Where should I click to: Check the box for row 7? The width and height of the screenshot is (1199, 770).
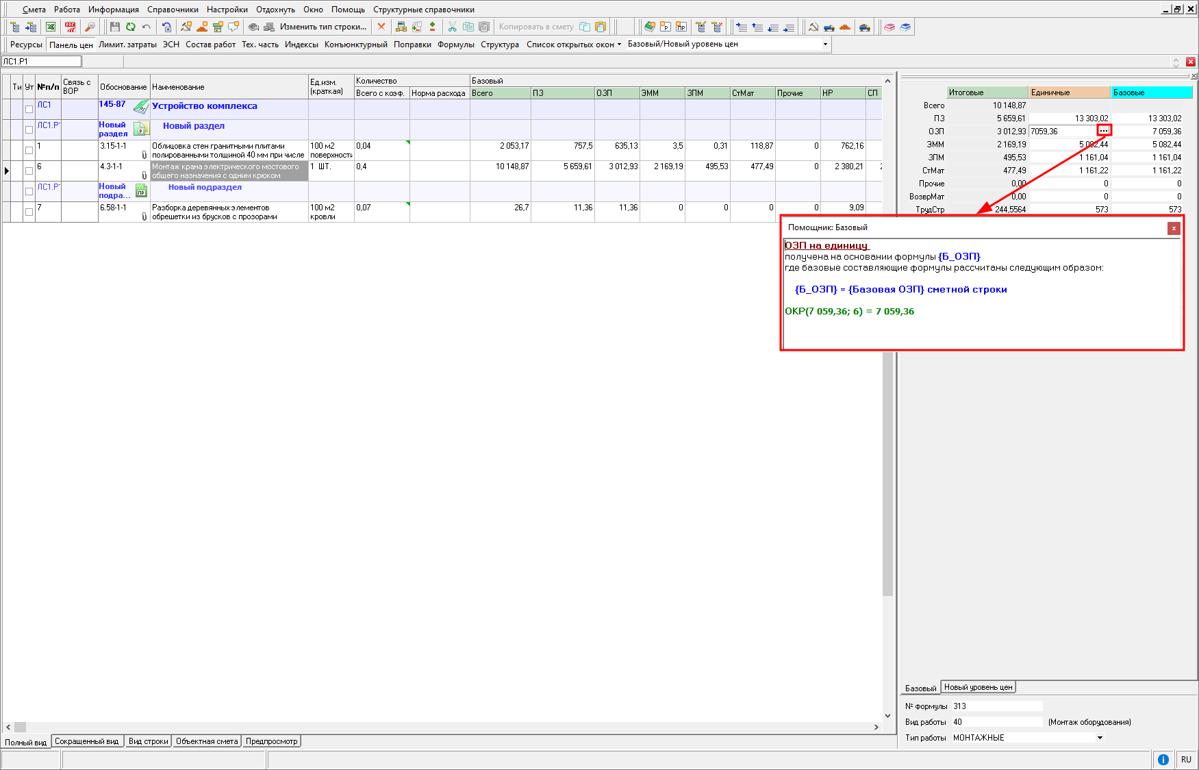pos(29,212)
